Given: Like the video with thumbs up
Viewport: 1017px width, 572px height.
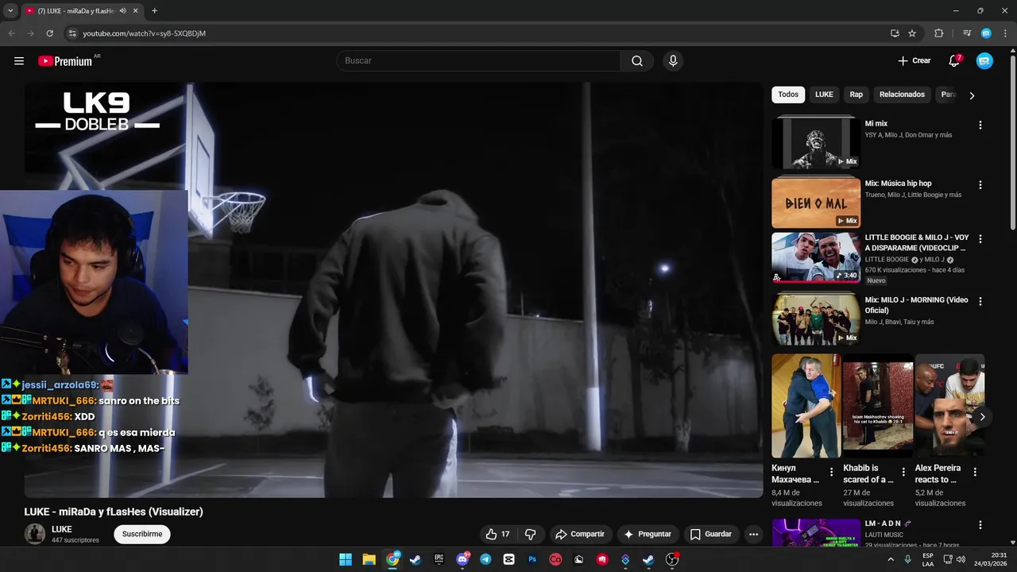Looking at the screenshot, I should pyautogui.click(x=497, y=534).
